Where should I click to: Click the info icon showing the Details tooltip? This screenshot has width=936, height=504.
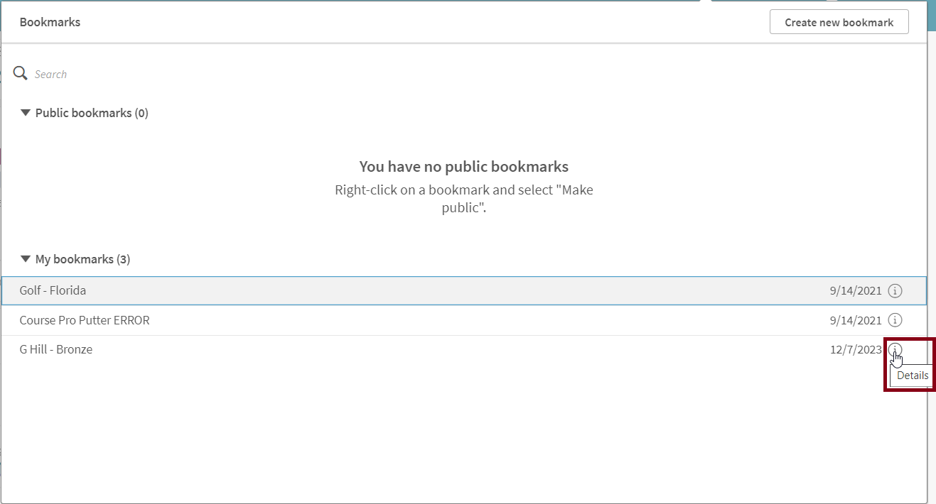895,349
